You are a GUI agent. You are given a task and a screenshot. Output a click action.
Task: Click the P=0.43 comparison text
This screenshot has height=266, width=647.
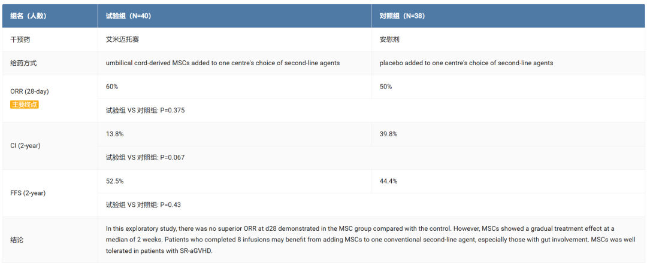tap(143, 204)
